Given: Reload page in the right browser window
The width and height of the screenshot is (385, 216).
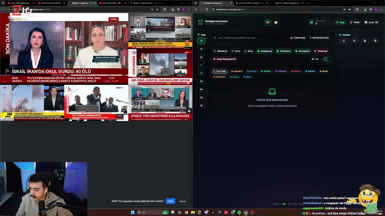Looking at the screenshot, I should point(207,9).
